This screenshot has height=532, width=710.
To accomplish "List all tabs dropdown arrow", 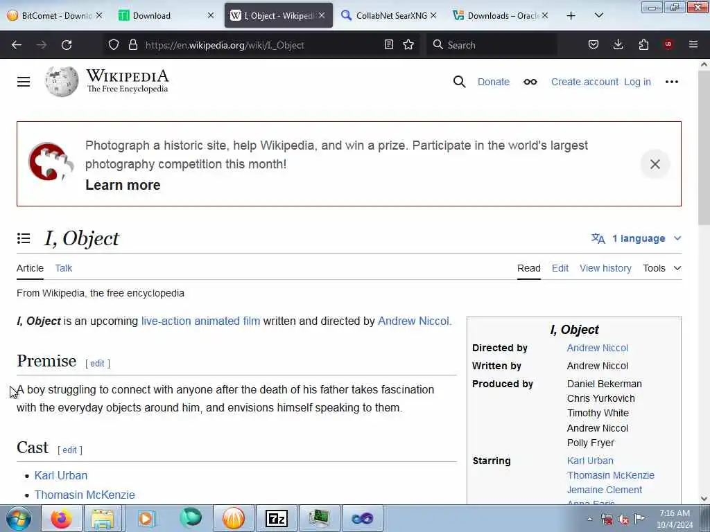I will pyautogui.click(x=598, y=16).
